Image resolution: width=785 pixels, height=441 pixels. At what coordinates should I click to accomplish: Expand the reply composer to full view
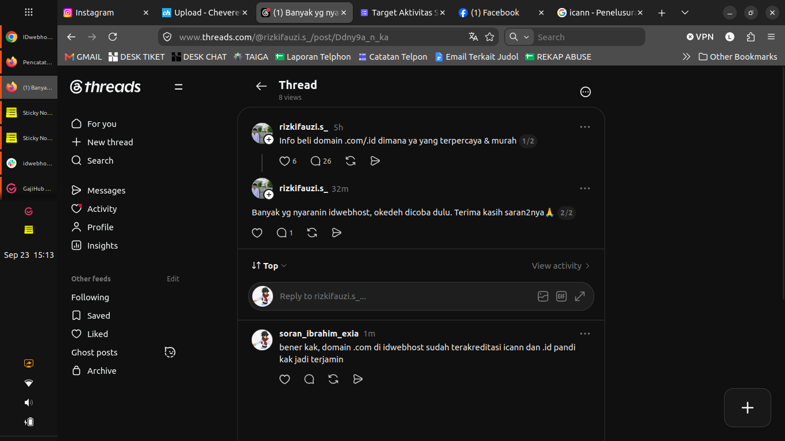[580, 296]
